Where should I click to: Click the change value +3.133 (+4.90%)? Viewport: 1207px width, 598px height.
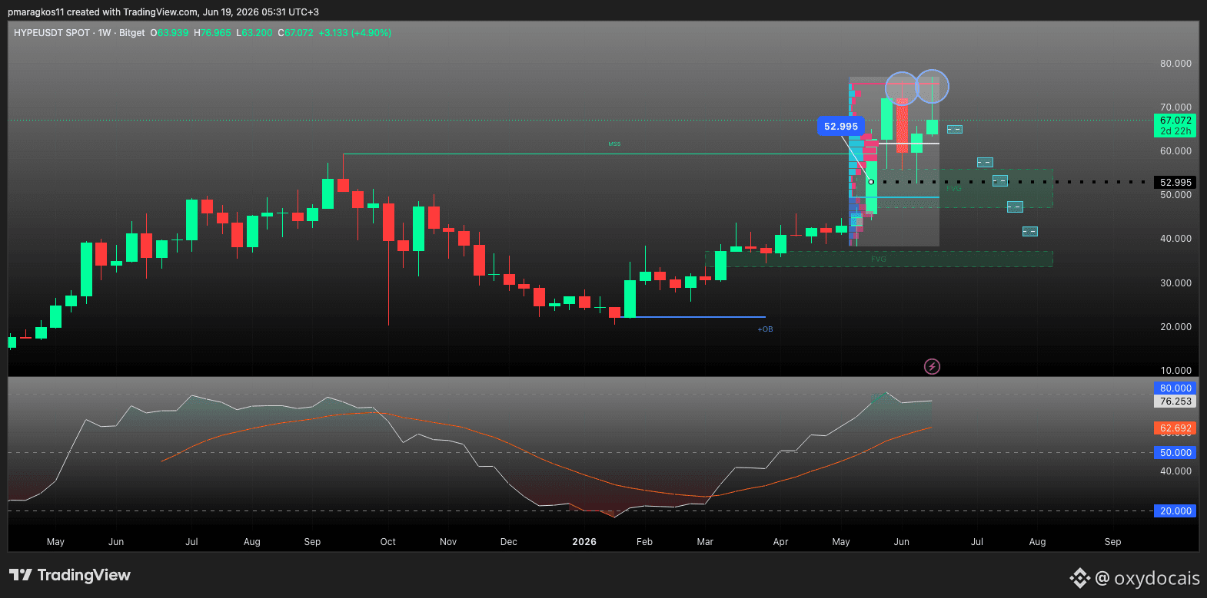pos(355,33)
